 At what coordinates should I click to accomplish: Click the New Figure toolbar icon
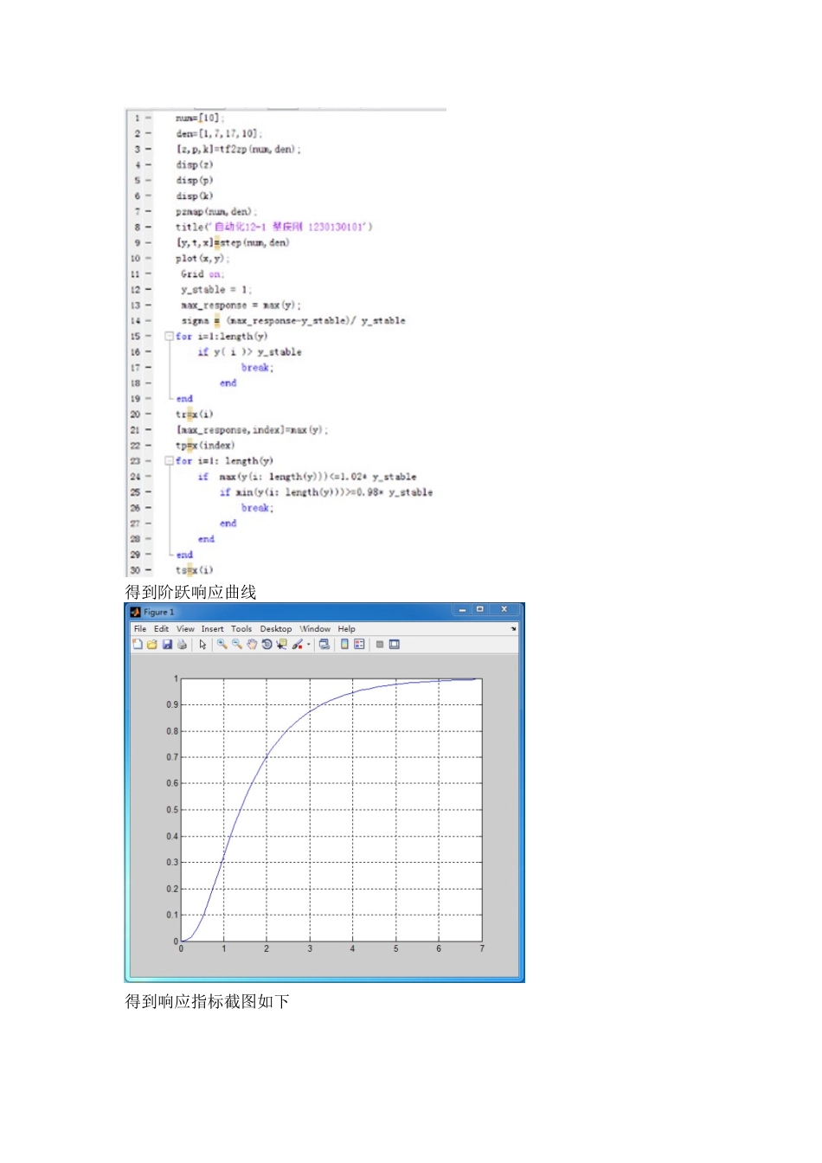pos(138,645)
